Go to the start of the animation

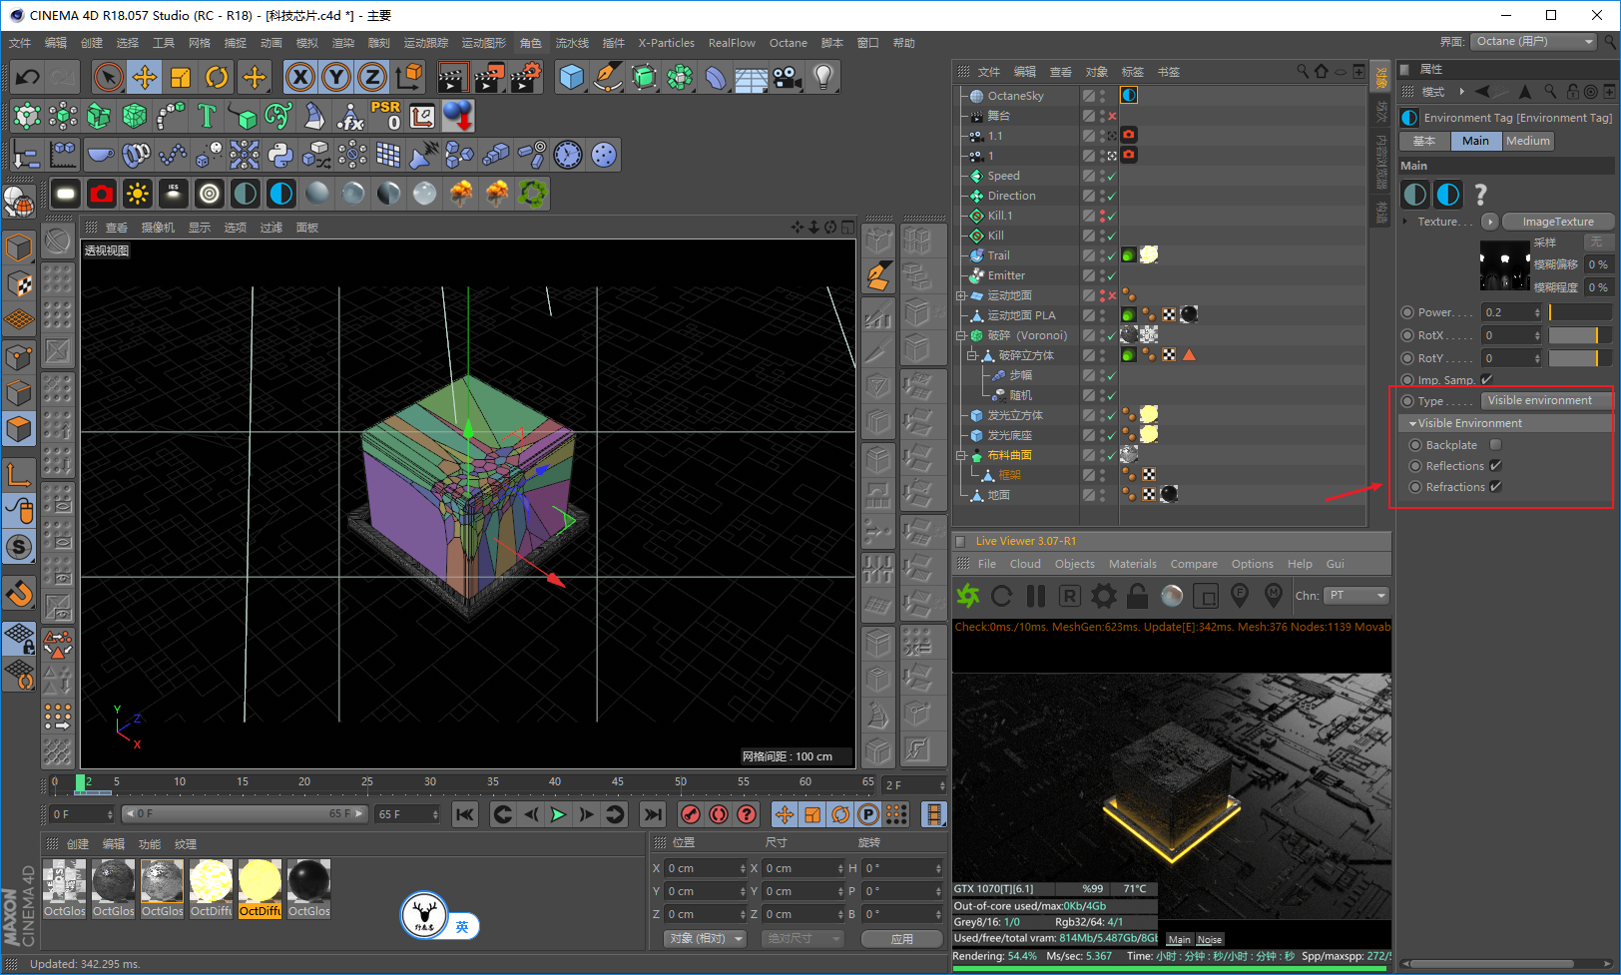pyautogui.click(x=465, y=815)
